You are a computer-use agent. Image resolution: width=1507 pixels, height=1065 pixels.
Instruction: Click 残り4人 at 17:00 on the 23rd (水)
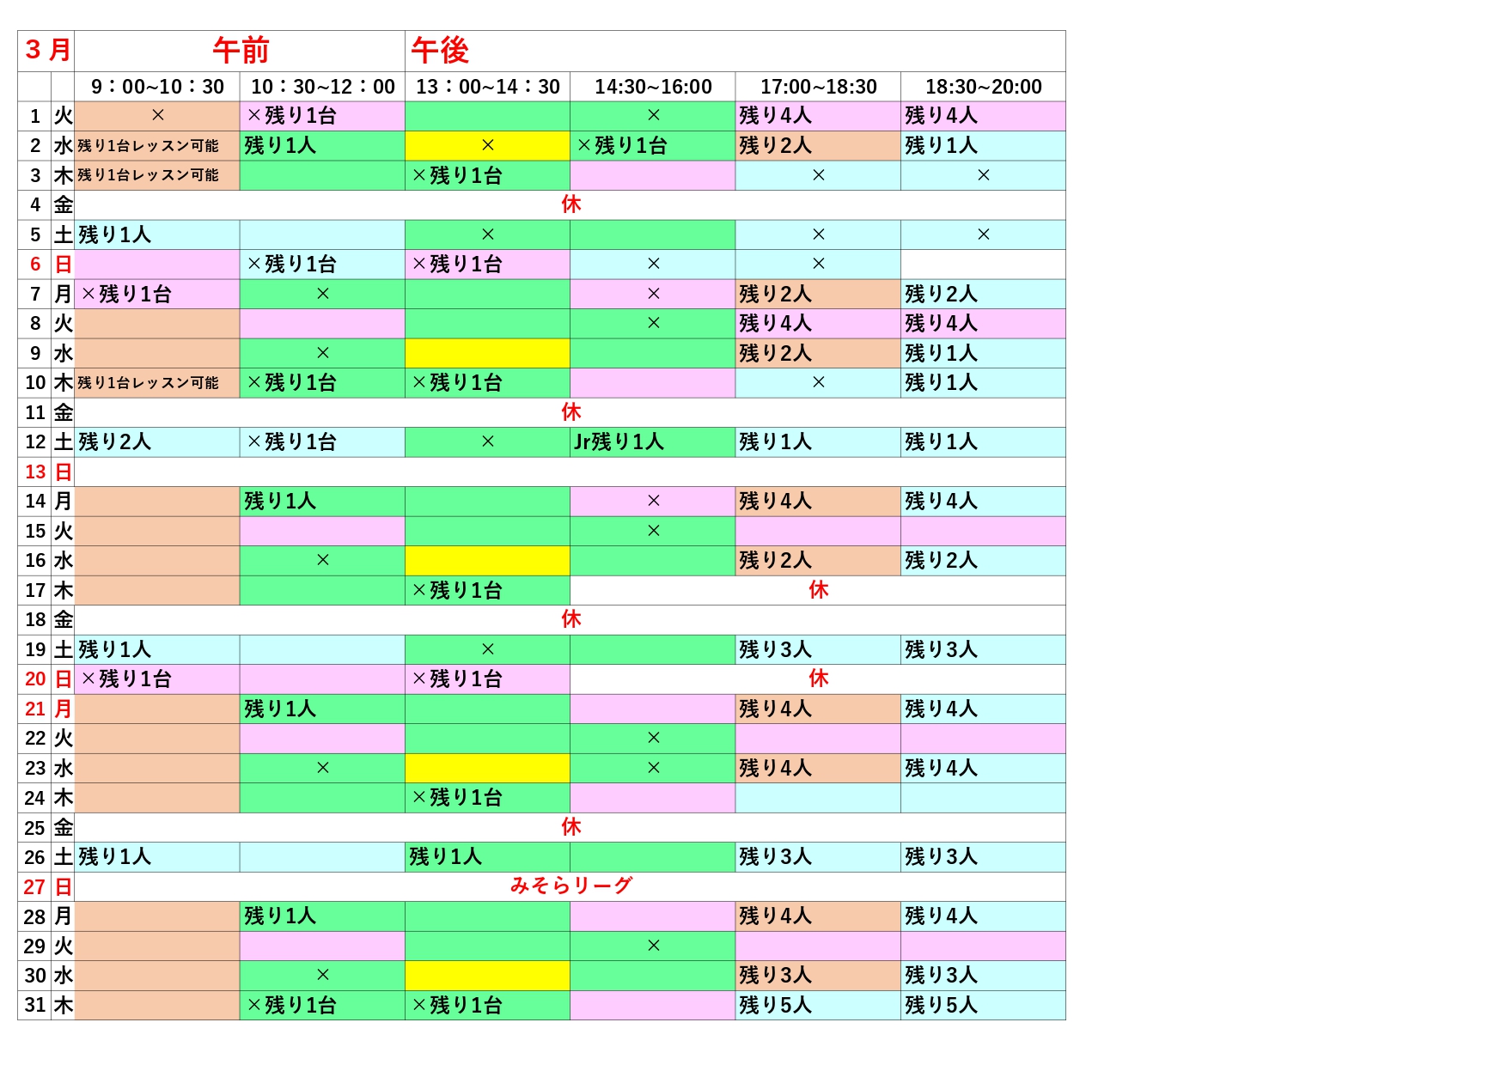(x=775, y=768)
